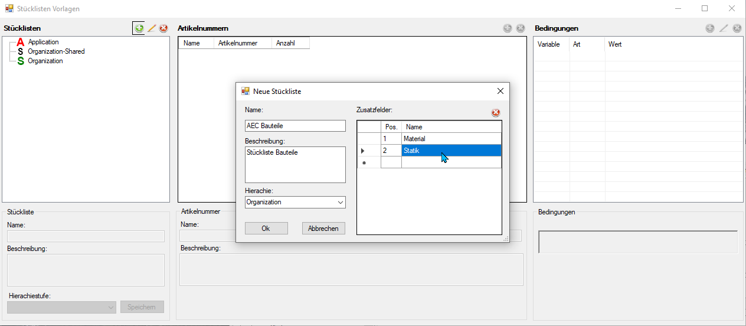Image resolution: width=746 pixels, height=326 pixels.
Task: Click the Anzahl column header
Action: coord(290,43)
